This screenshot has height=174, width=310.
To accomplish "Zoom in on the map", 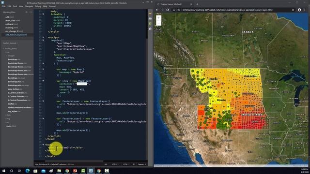I will click(158, 18).
